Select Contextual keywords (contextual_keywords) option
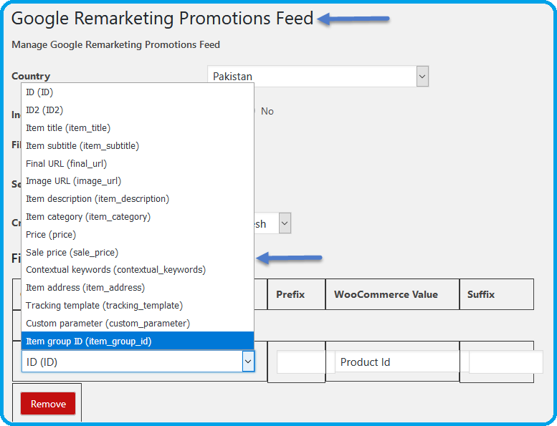Image resolution: width=557 pixels, height=426 pixels. pyautogui.click(x=138, y=270)
